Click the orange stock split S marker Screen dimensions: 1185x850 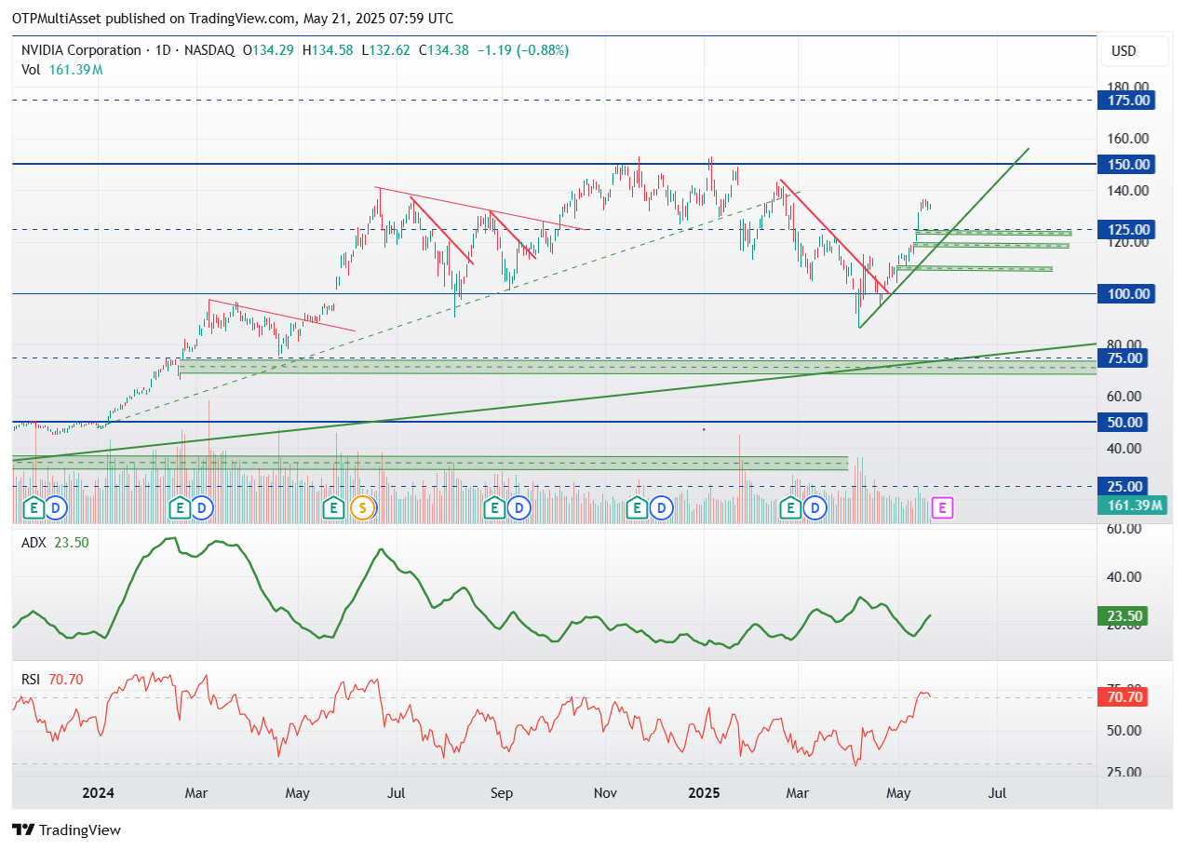tap(363, 507)
